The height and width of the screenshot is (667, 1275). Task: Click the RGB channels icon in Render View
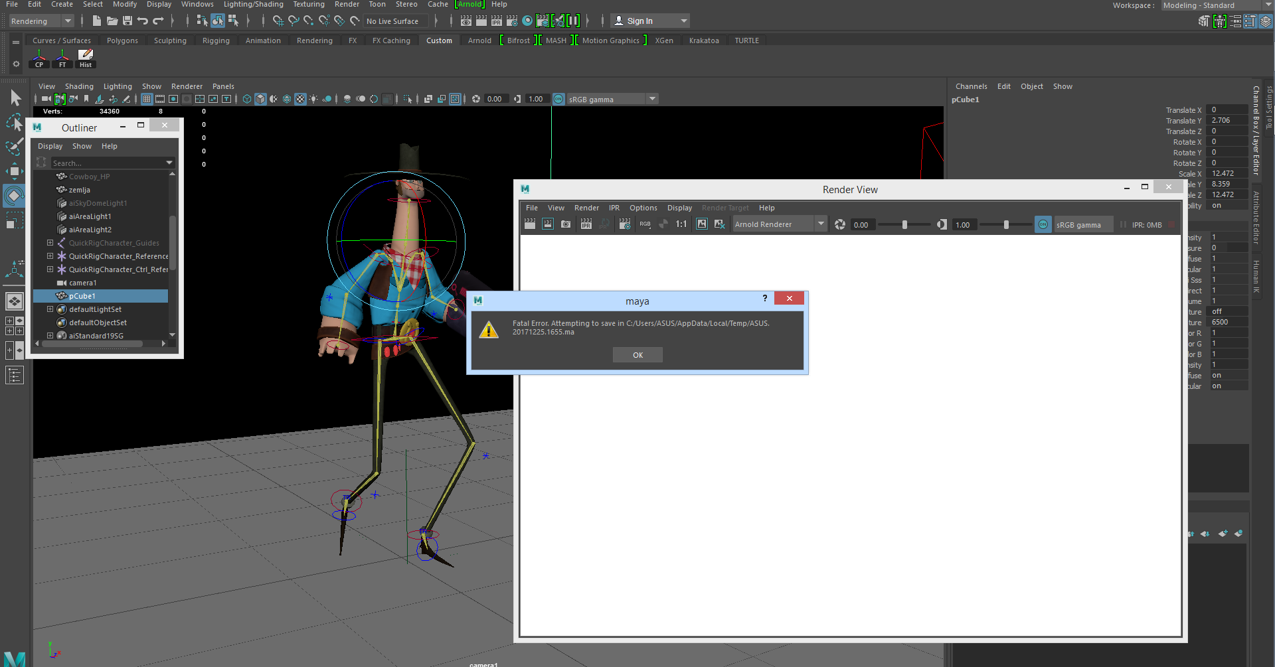click(x=645, y=224)
